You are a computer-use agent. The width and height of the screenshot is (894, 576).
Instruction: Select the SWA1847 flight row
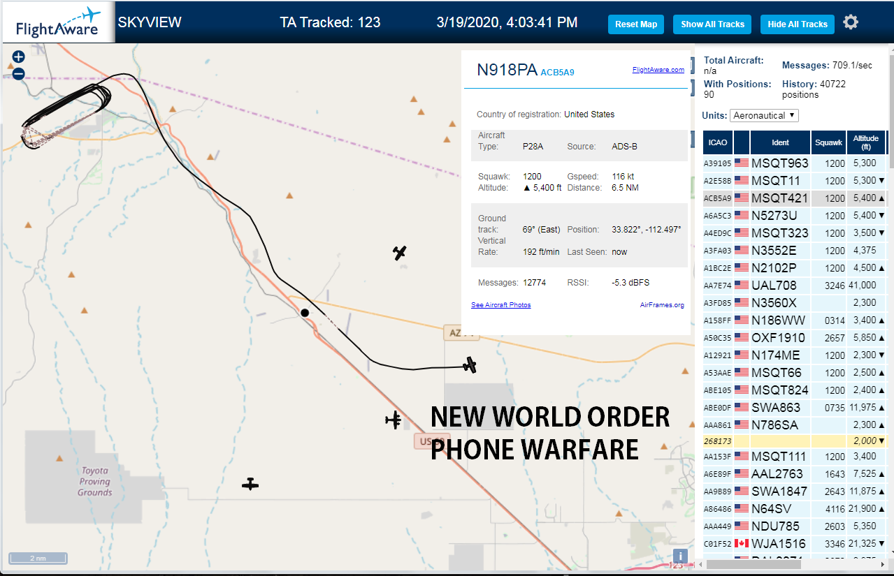795,492
